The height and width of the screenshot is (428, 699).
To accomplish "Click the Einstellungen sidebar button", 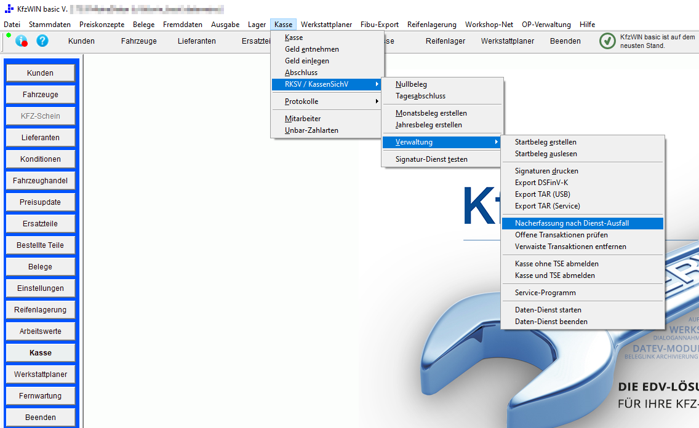I will (x=40, y=288).
